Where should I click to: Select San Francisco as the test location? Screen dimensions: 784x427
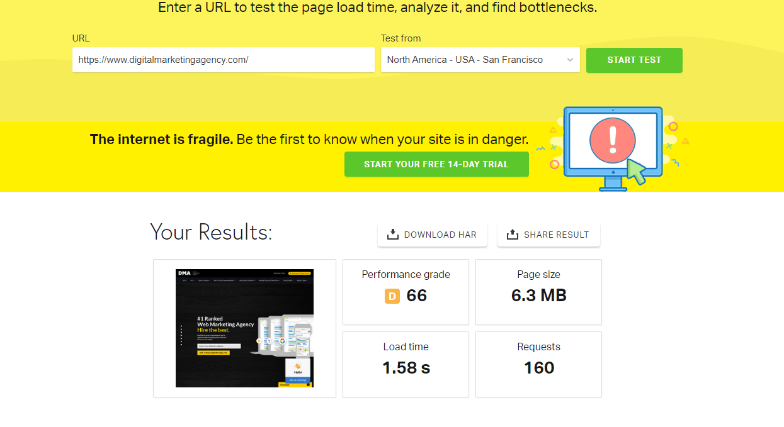point(480,60)
